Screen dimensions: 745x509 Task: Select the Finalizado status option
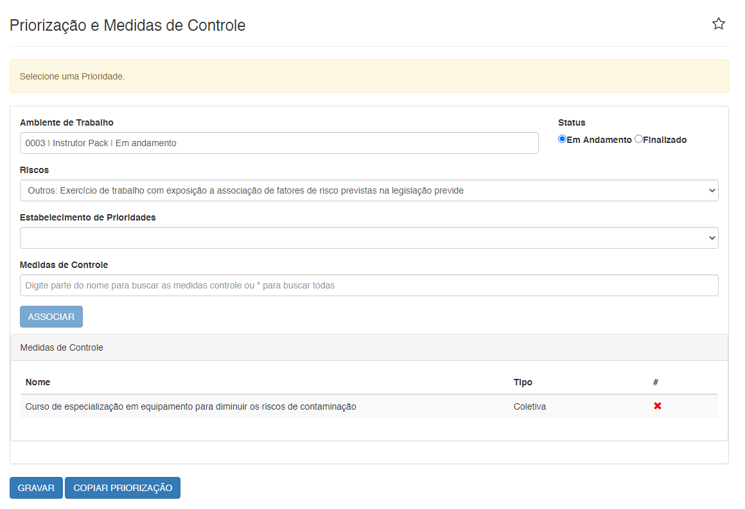tap(638, 139)
